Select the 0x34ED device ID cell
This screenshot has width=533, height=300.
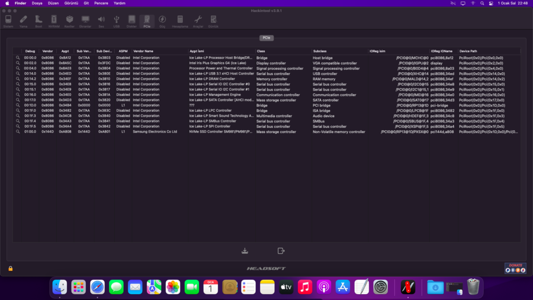pyautogui.click(x=65, y=73)
